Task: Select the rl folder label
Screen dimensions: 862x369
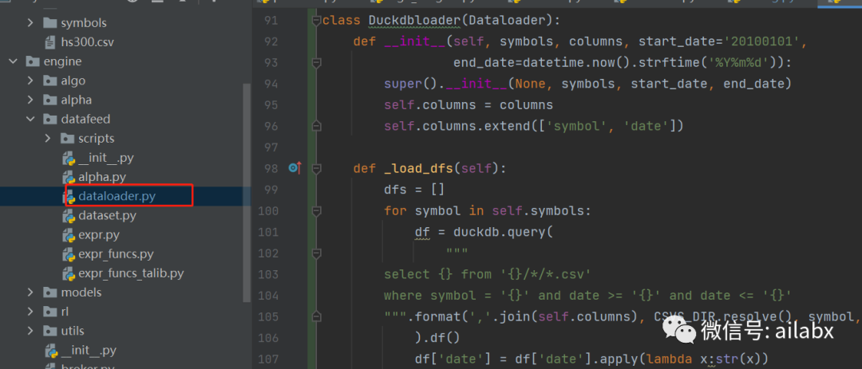Action: 65,312
